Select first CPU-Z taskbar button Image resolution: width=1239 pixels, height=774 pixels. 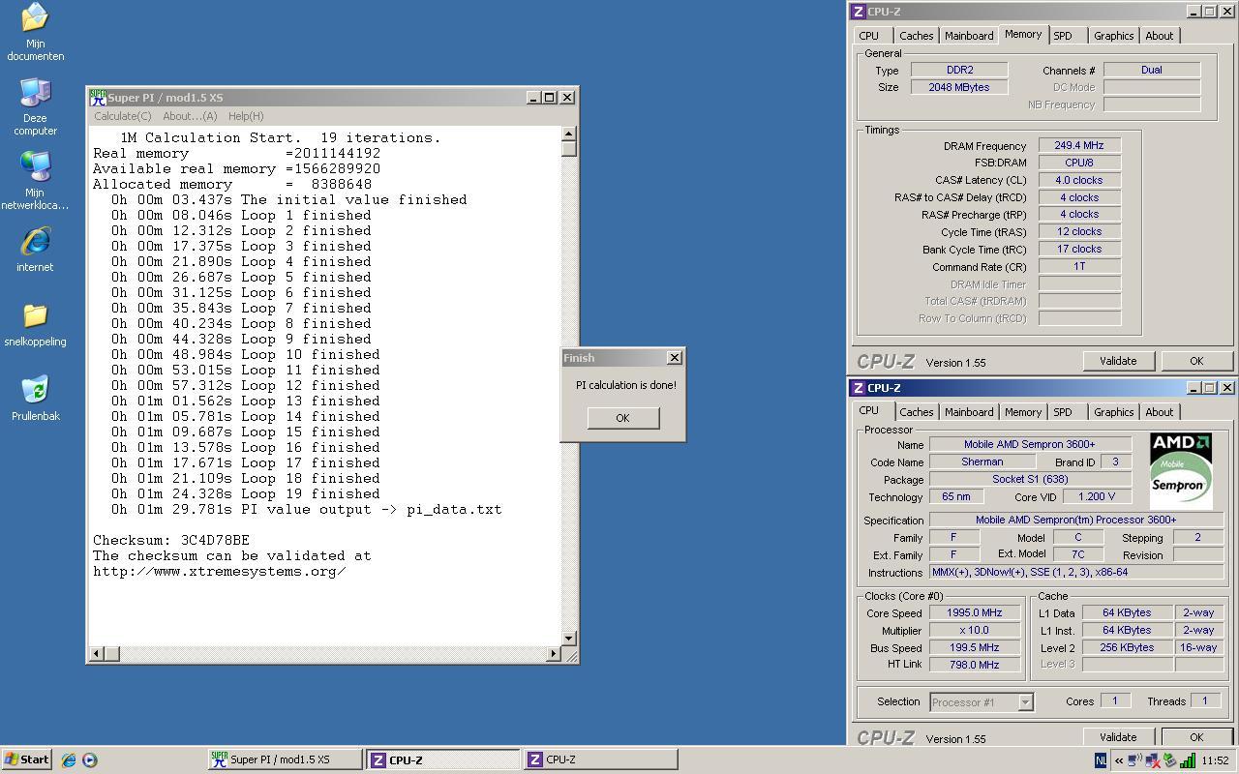[x=443, y=759]
